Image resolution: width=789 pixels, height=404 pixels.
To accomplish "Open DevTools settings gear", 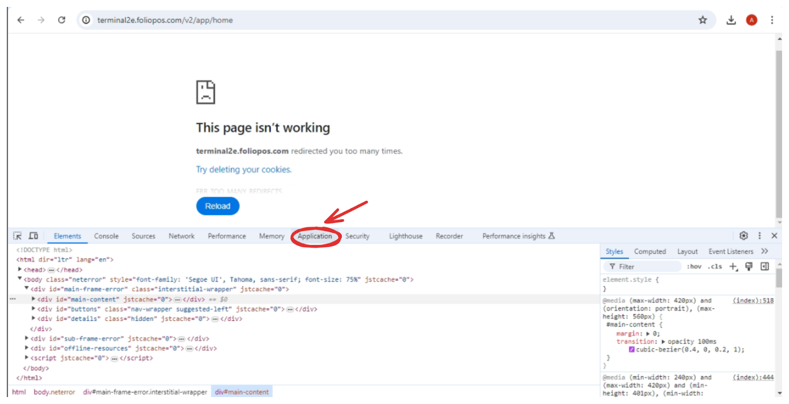I will coord(744,236).
